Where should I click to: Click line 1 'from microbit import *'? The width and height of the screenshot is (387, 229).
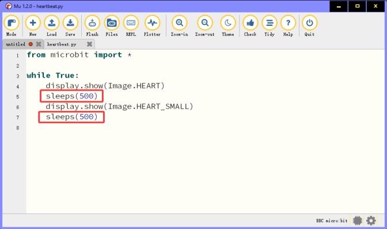click(x=79, y=55)
